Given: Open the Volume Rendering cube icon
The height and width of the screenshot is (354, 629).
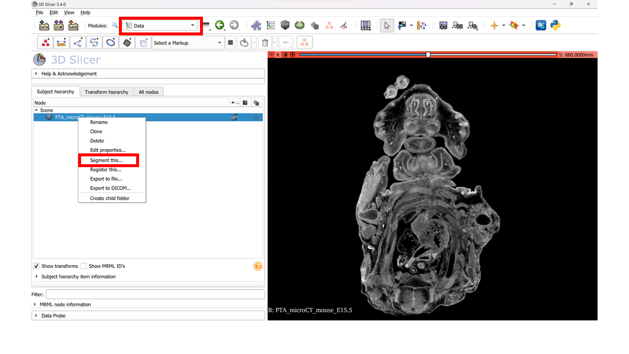Looking at the screenshot, I should coord(285,25).
